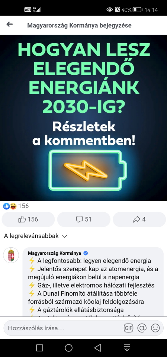Viewport: 167px width, 357px height.
Task: Click Magyarország Kormánya commenter name
Action: click(54, 253)
